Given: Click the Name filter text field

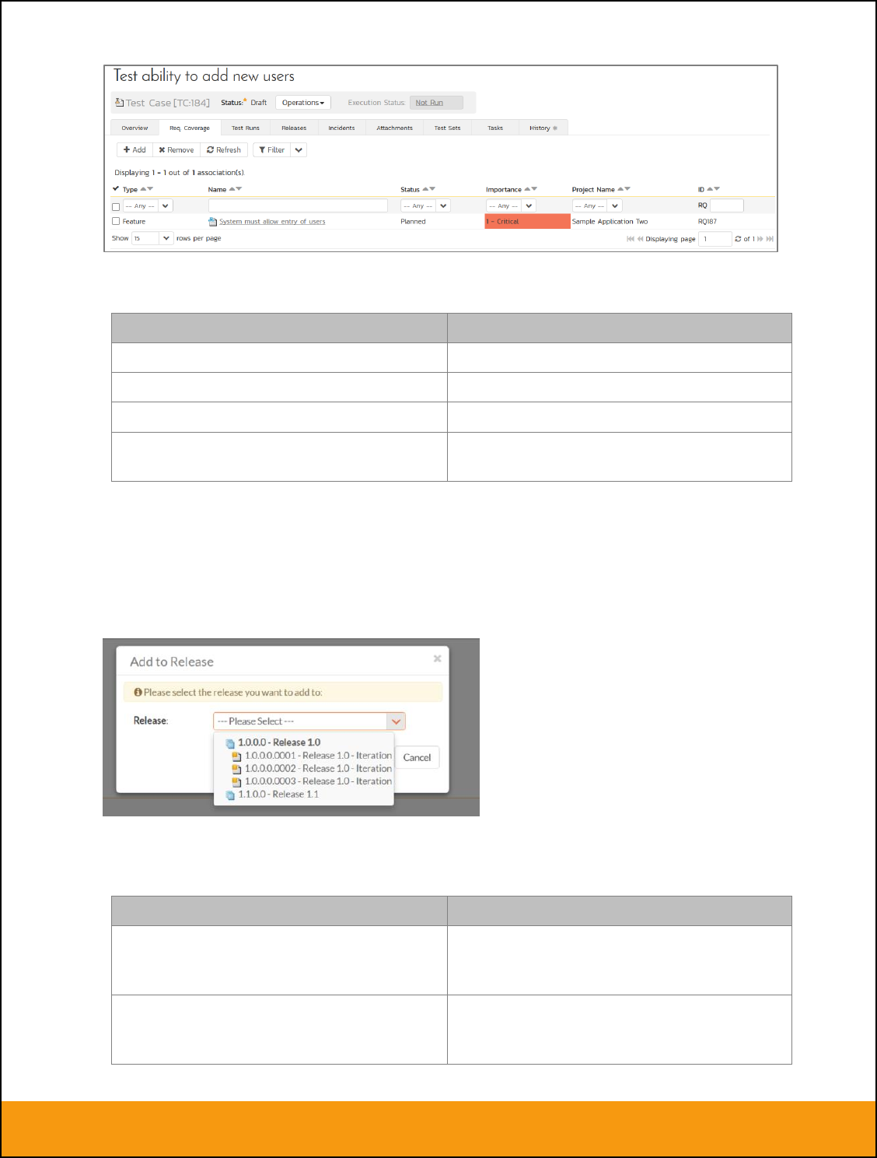Looking at the screenshot, I should [x=298, y=206].
